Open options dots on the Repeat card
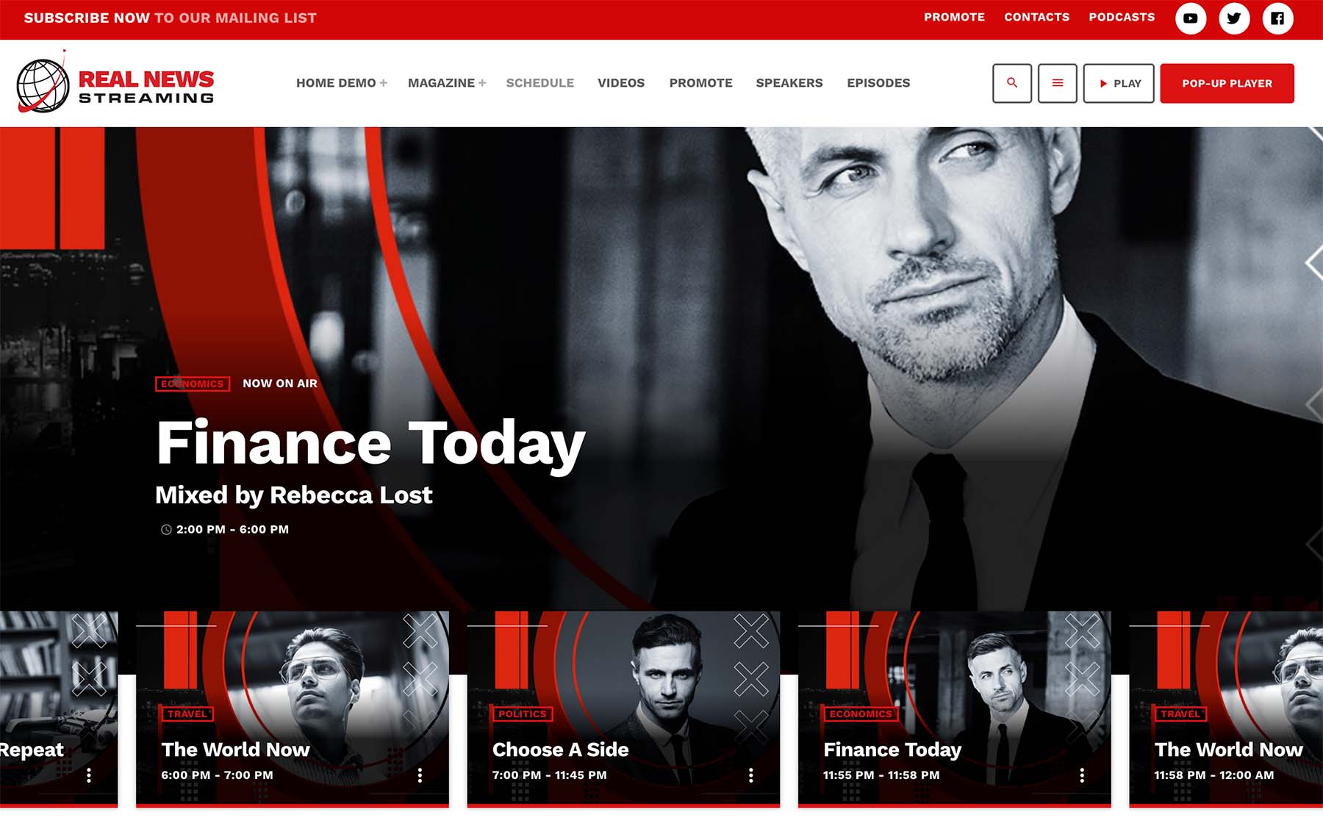1323x837 pixels. (89, 775)
